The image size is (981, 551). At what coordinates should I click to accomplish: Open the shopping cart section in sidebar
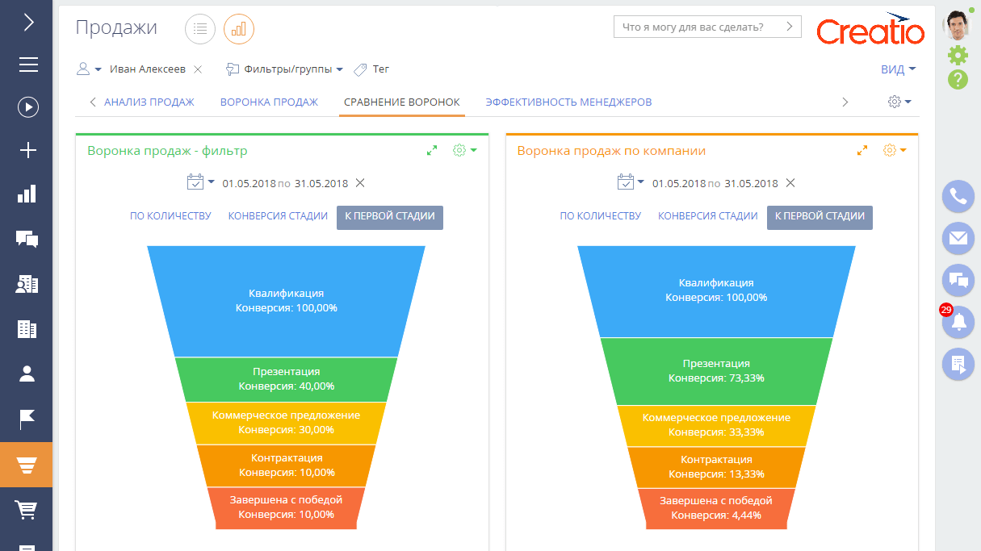27,510
